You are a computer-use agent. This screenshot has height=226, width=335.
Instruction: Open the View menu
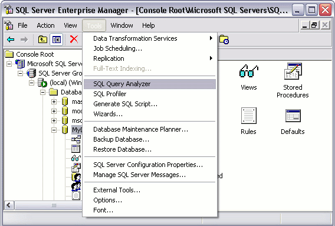point(70,25)
